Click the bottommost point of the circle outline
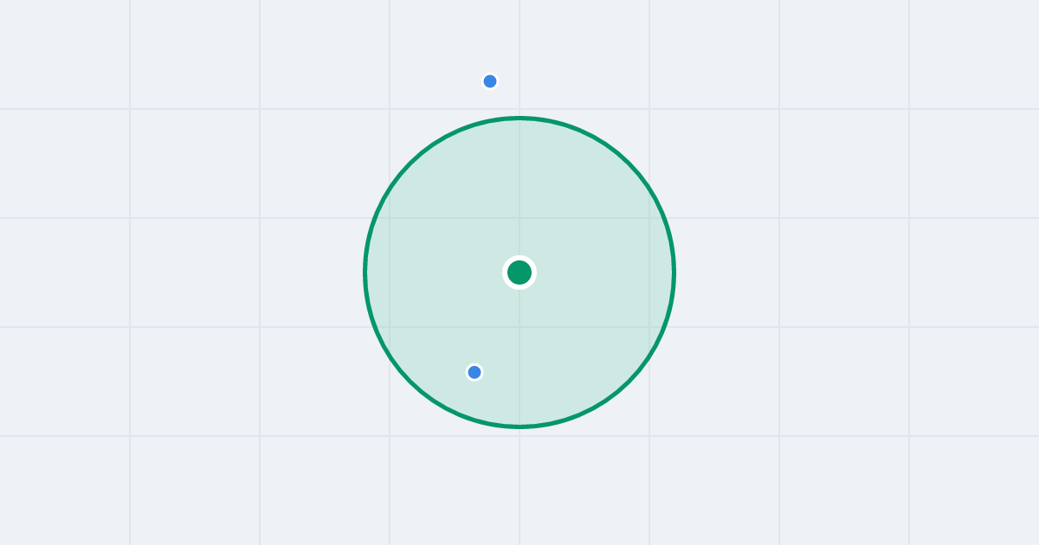 click(519, 426)
